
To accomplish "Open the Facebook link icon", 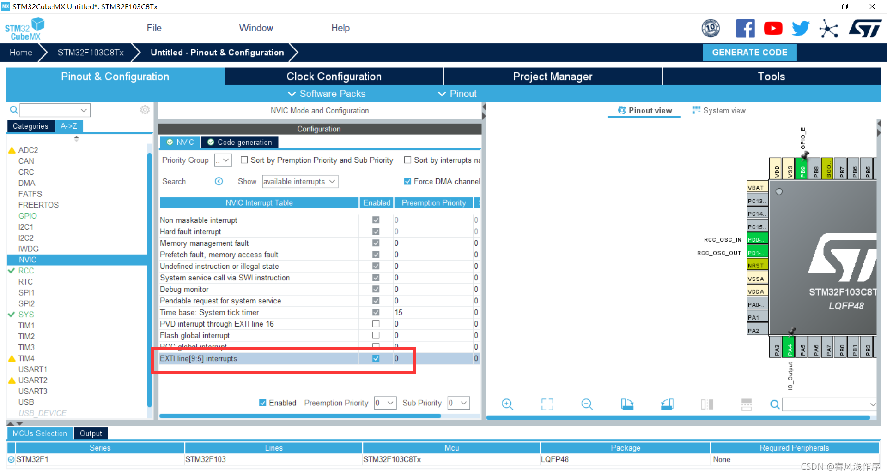I will point(745,29).
